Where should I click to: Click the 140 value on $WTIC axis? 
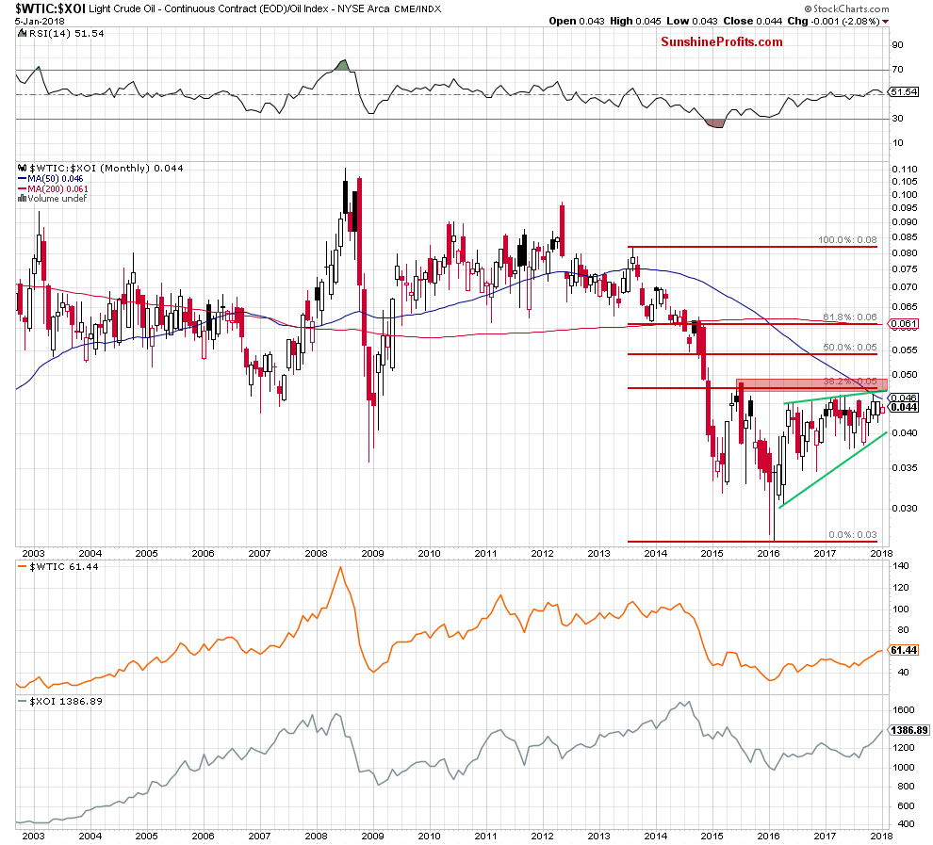901,566
